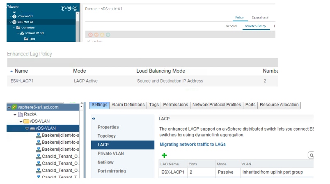Open Migrating network traffic to LAGs link
This screenshot has height=184, width=330.
[x=192, y=145]
